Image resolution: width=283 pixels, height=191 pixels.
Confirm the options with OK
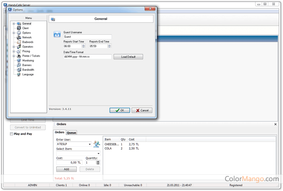tap(120, 110)
